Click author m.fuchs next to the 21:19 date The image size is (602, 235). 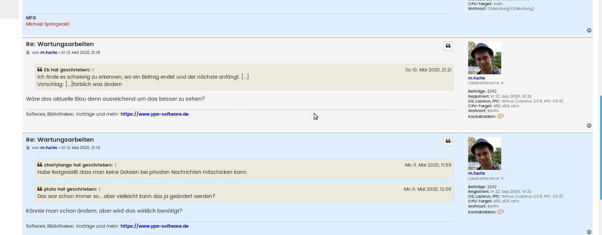coord(49,148)
